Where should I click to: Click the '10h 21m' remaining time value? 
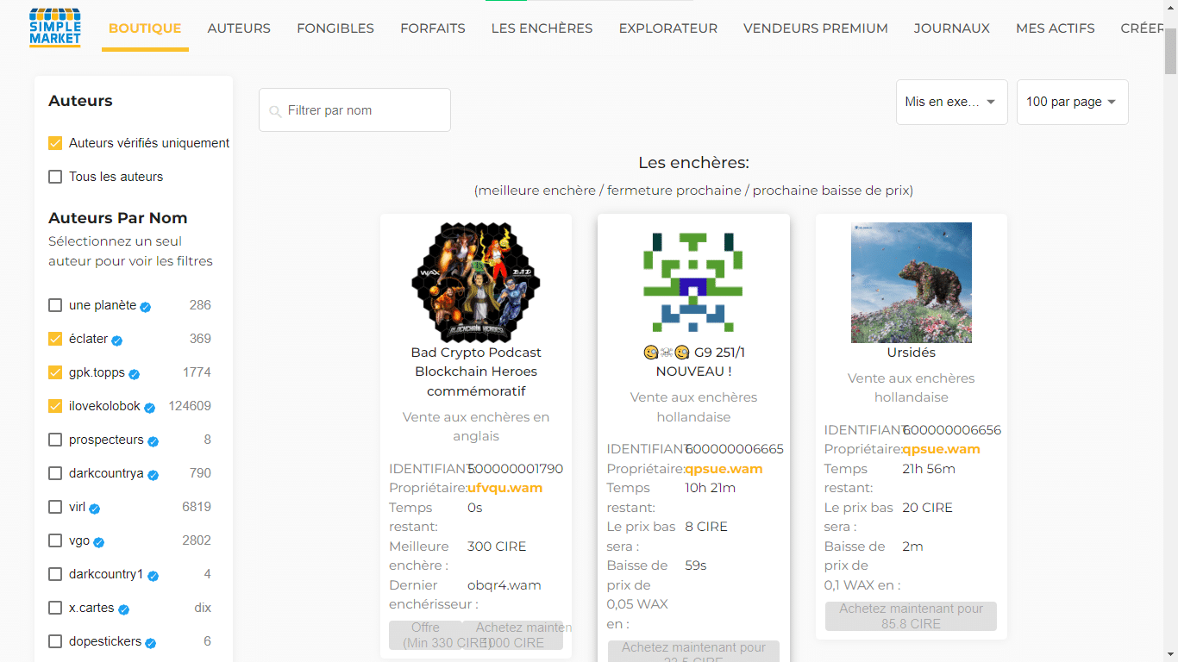tap(710, 488)
